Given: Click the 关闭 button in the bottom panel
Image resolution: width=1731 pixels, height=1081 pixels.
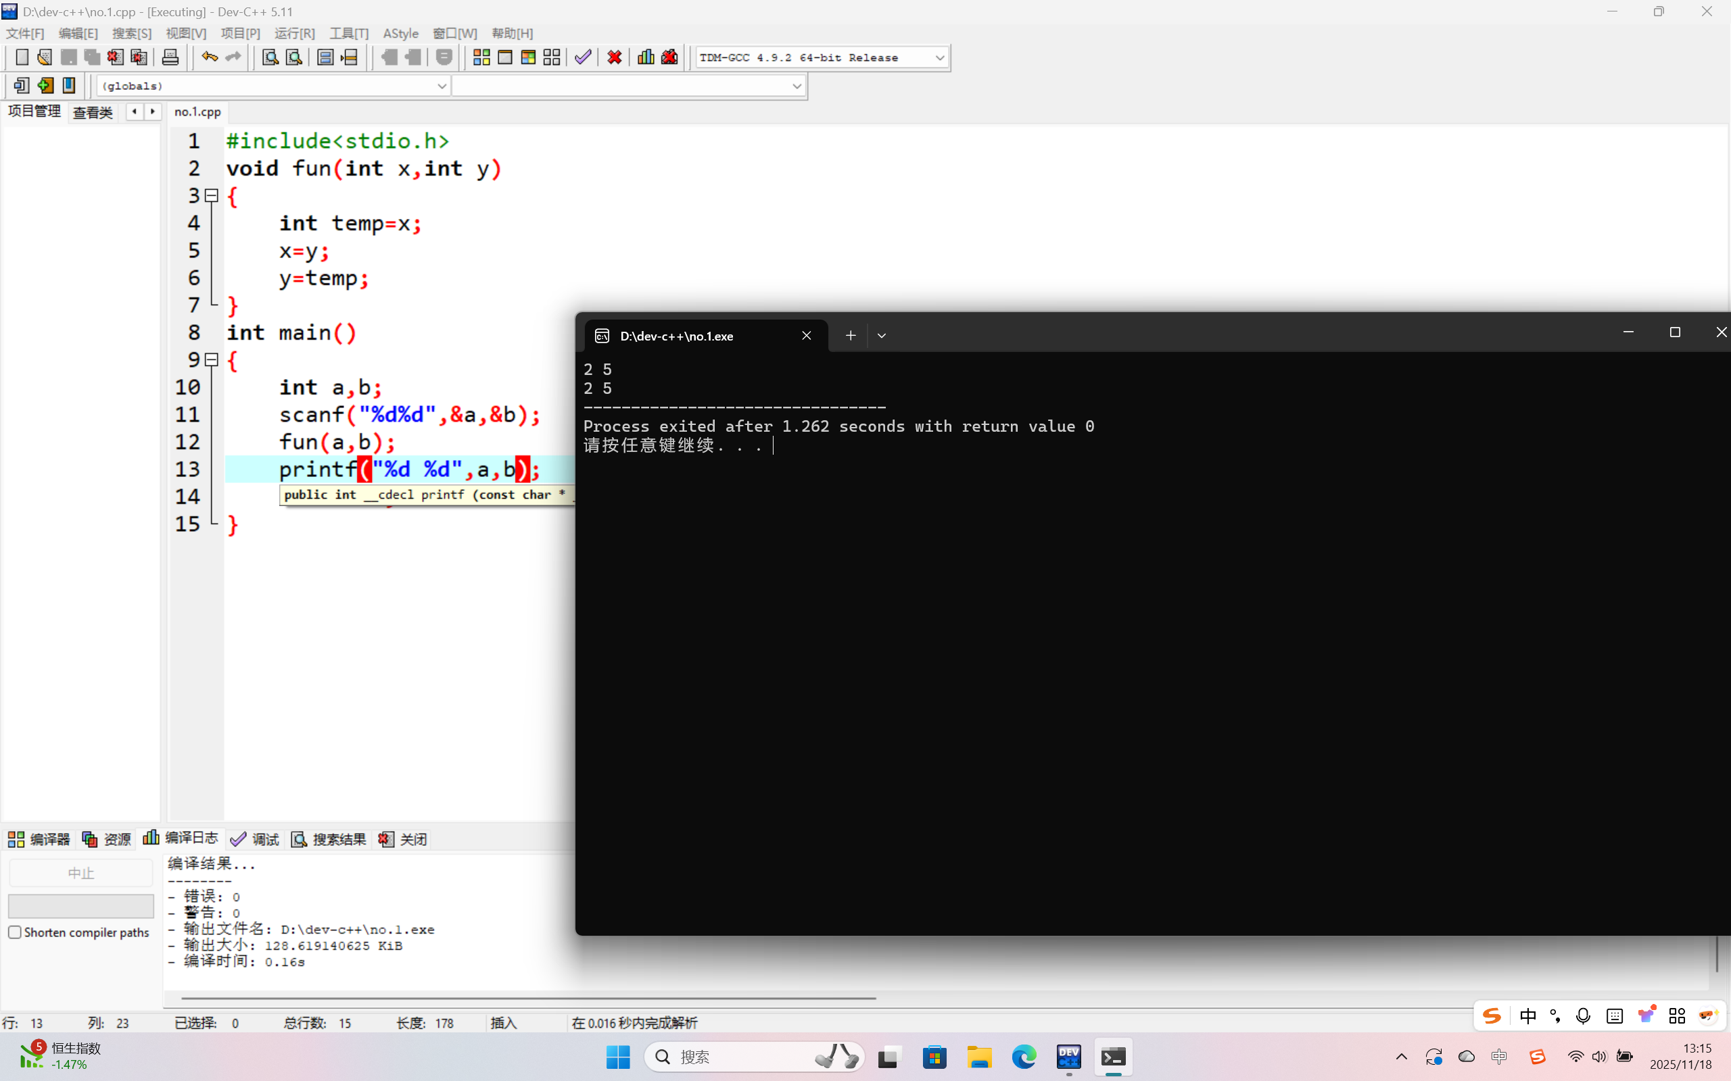Looking at the screenshot, I should point(404,838).
